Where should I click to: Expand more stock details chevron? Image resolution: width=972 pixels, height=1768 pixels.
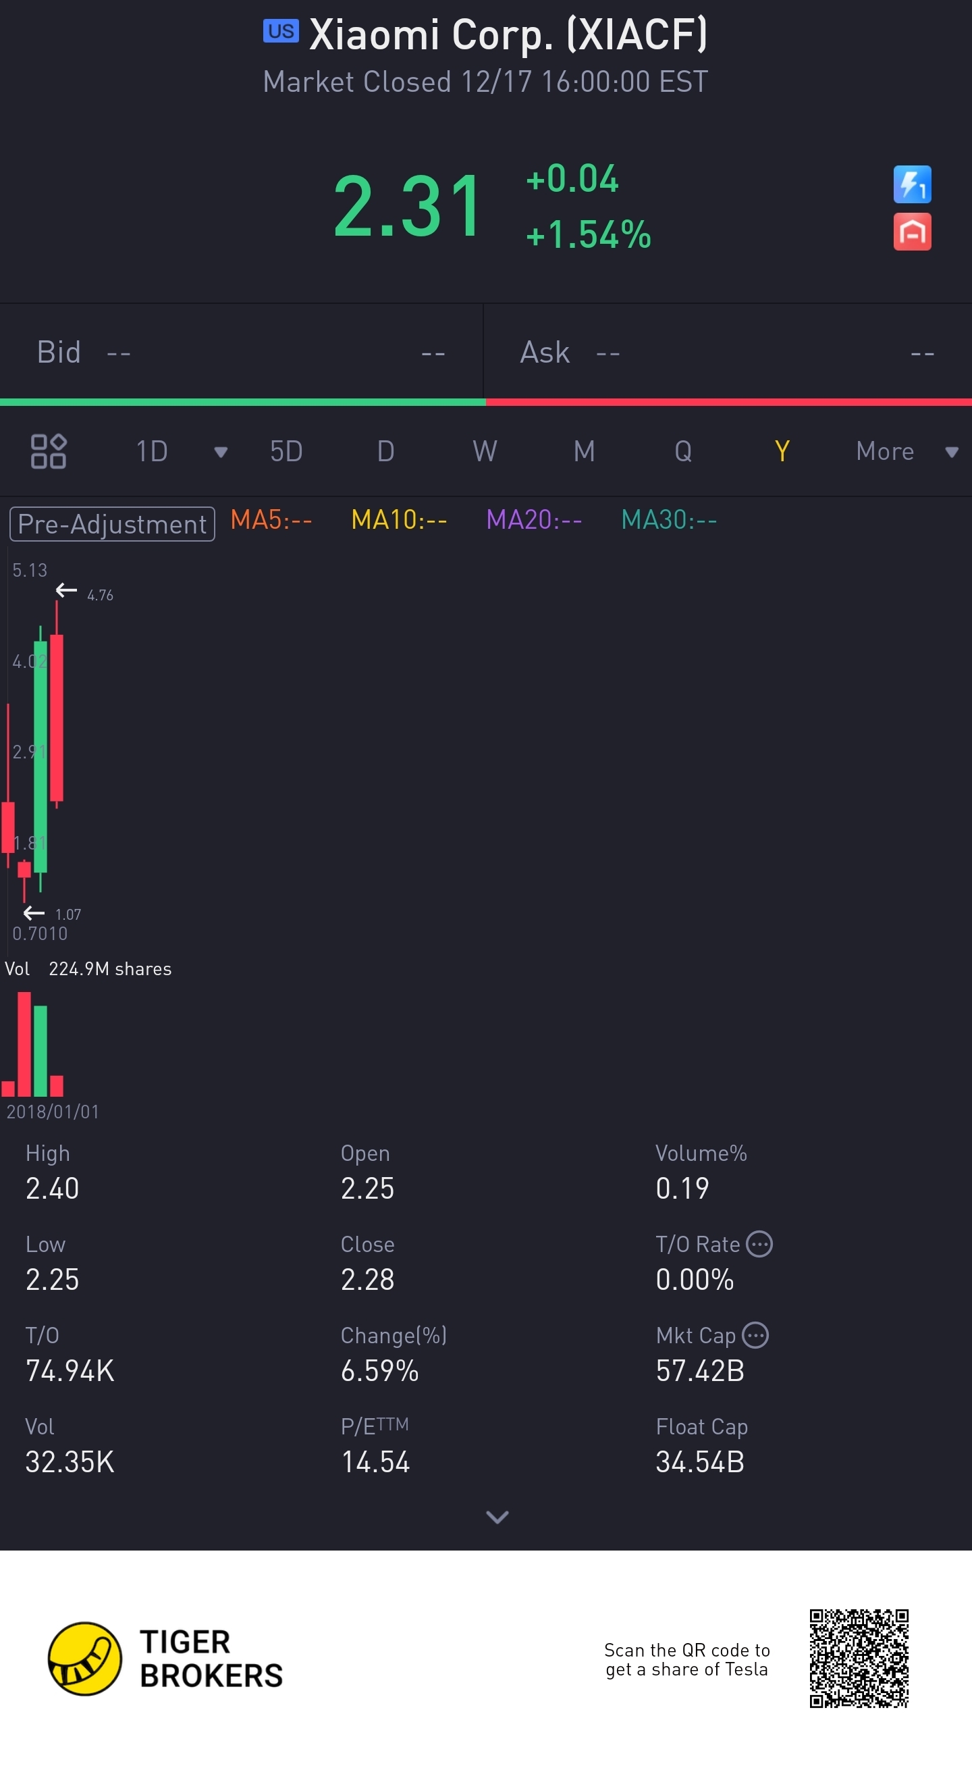click(497, 1517)
